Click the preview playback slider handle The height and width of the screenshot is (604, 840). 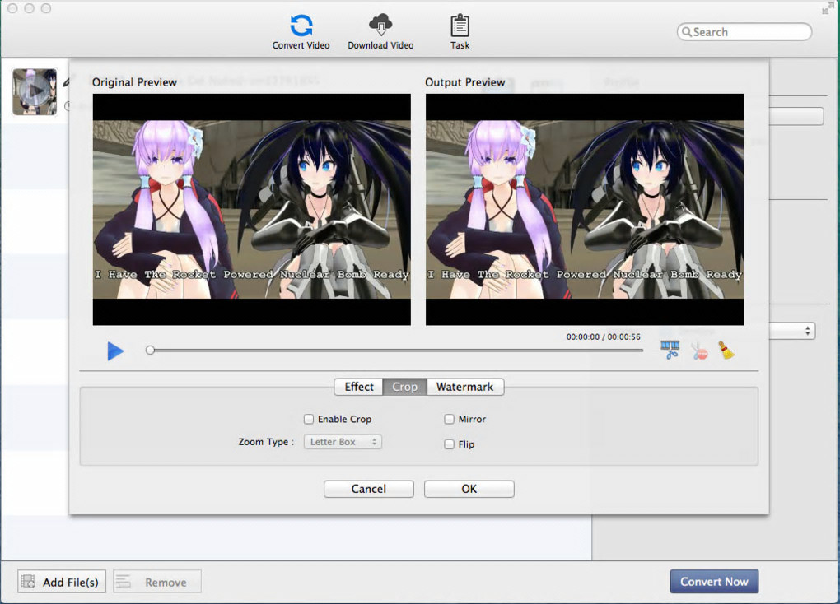click(x=150, y=351)
